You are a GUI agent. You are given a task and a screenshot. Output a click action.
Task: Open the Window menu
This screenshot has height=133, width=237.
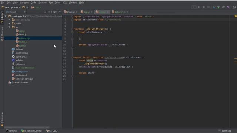coord(73,3)
